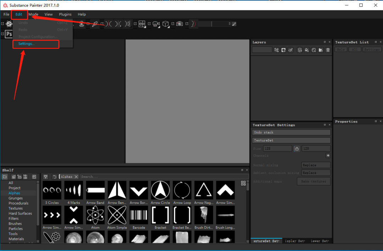This screenshot has width=383, height=251.
Task: Open the View menu
Action: coord(48,15)
